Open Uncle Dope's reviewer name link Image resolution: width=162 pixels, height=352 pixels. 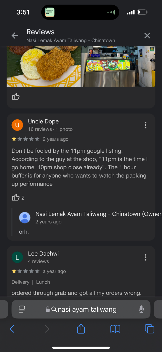point(43,121)
